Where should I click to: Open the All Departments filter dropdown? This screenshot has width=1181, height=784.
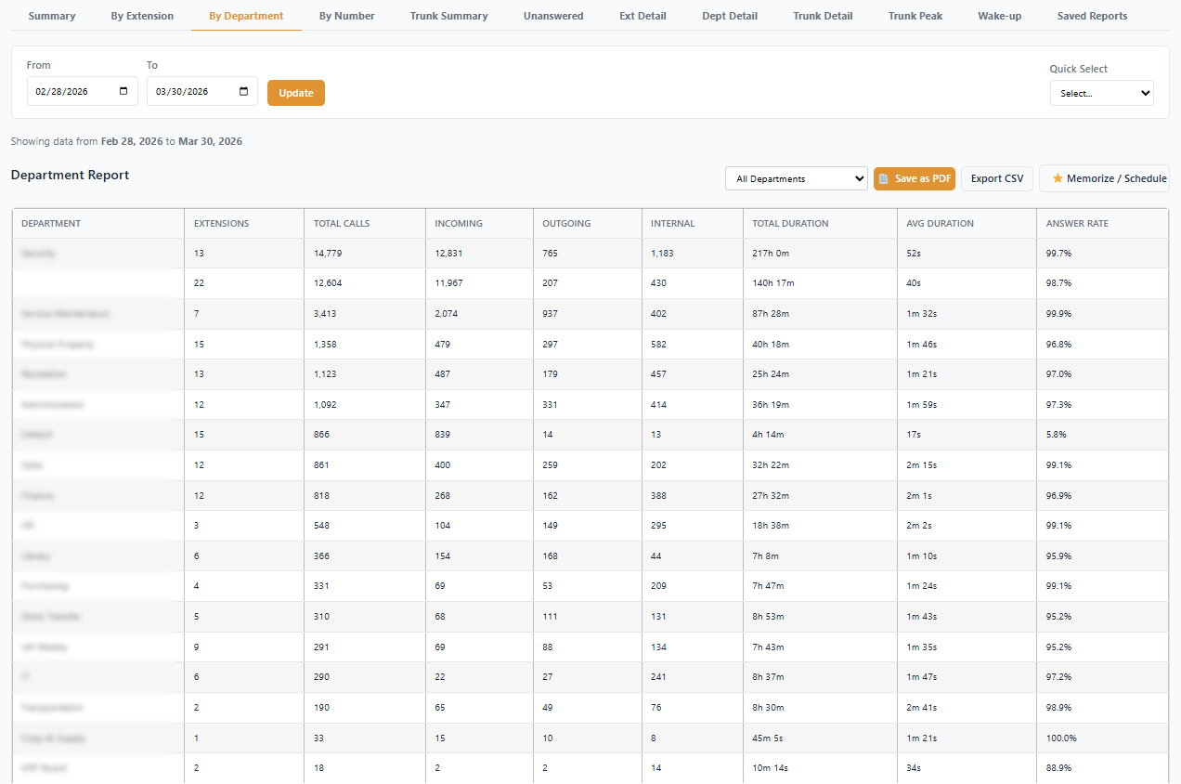(x=796, y=178)
